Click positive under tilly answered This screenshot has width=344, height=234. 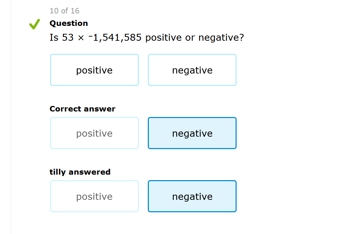click(x=94, y=196)
